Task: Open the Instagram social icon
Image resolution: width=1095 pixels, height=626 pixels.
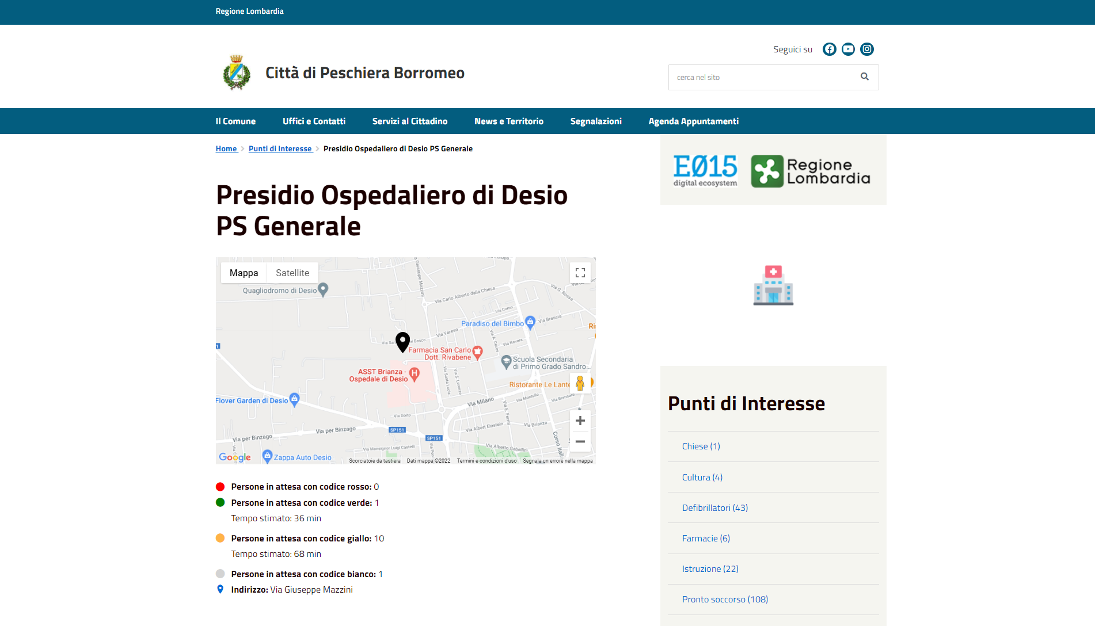Action: pos(867,49)
